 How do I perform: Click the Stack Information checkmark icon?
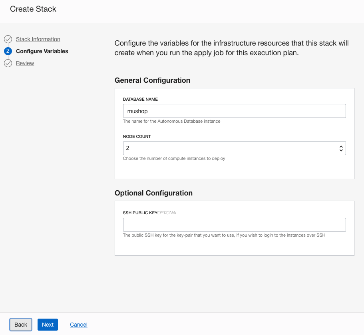point(8,39)
